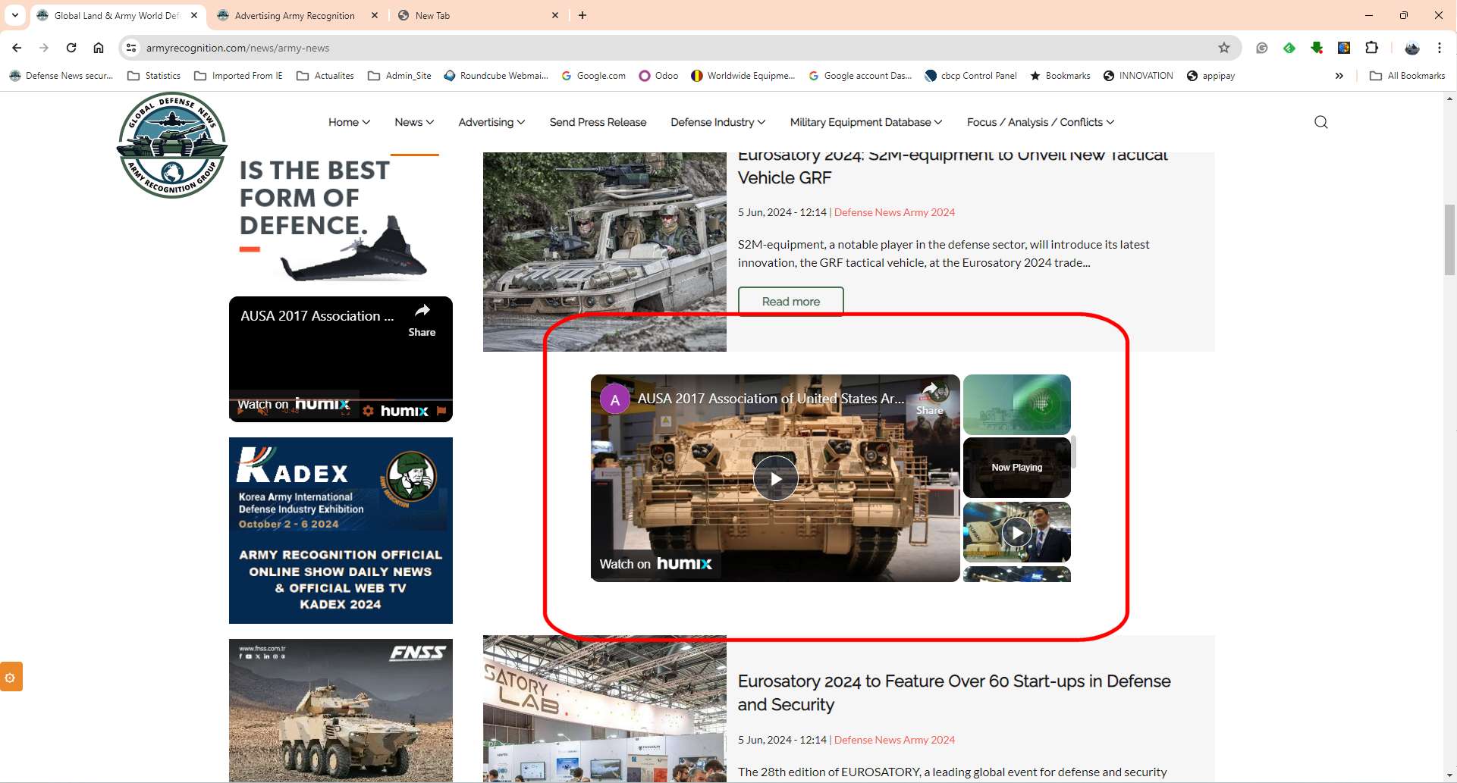
Task: Expand the Defense Industry dropdown
Action: [x=718, y=122]
